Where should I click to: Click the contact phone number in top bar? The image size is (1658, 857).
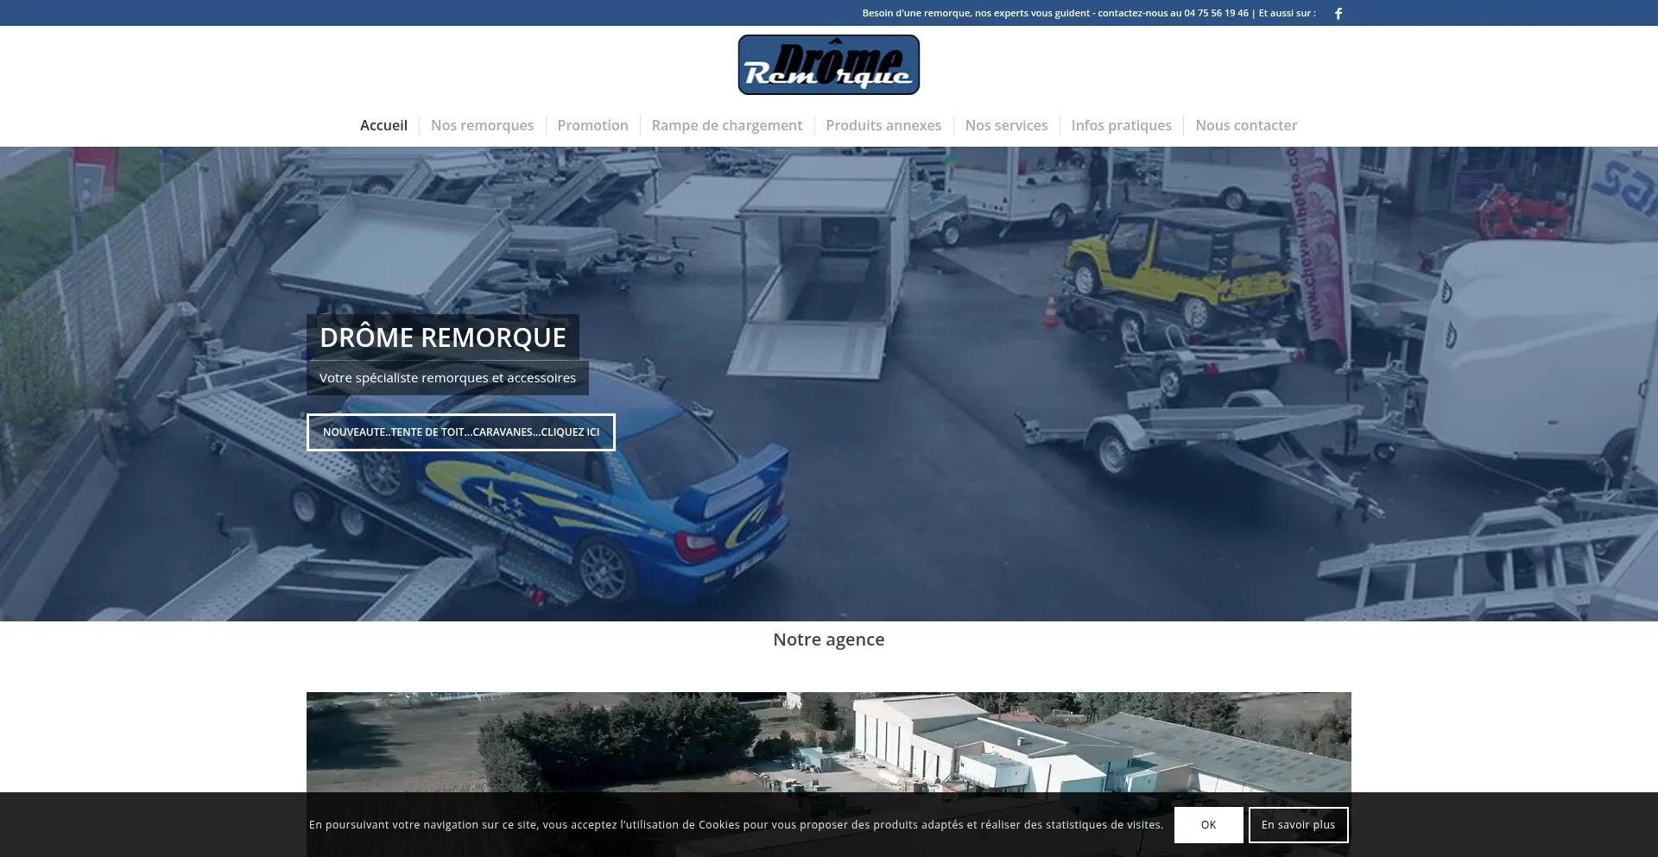pyautogui.click(x=1216, y=13)
